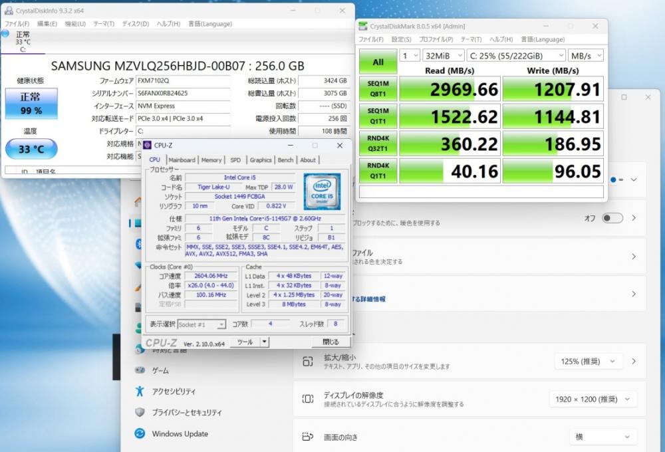Run the RND4K Q32T1 test button
Image resolution: width=665 pixels, height=452 pixels.
(x=378, y=144)
